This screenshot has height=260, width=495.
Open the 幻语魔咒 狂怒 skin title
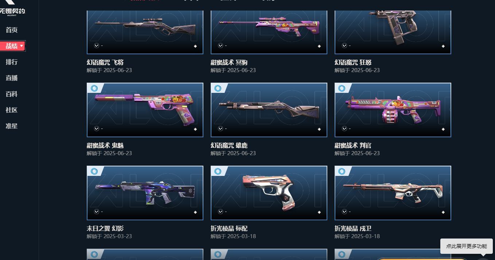point(353,62)
